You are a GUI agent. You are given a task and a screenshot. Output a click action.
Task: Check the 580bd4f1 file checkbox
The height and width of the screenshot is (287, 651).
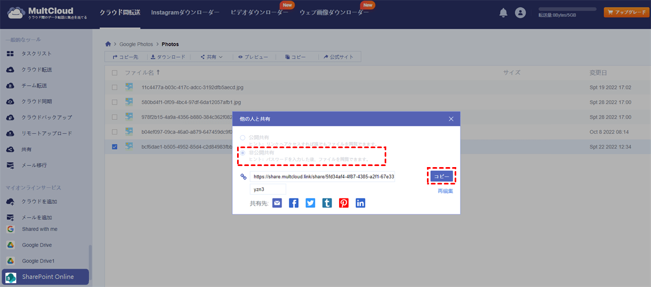114,102
